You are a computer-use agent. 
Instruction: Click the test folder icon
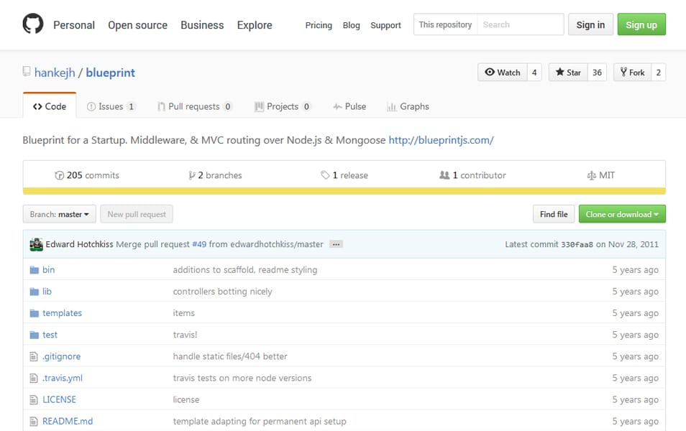[34, 335]
